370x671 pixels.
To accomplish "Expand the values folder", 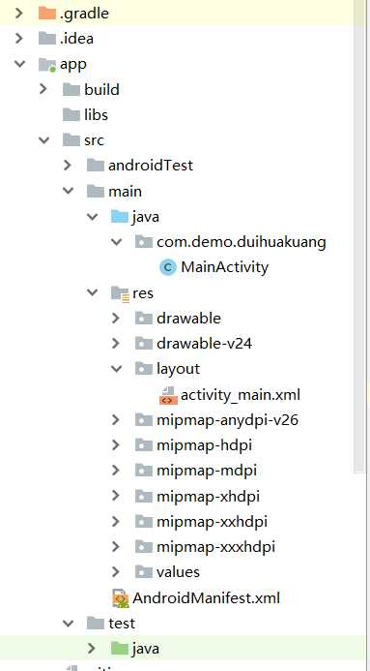I will 116,572.
